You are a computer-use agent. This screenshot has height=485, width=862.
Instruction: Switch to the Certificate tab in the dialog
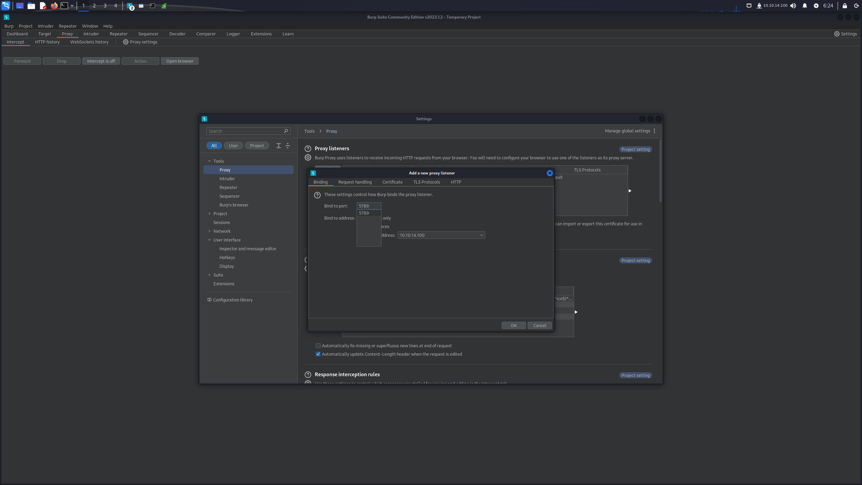(x=392, y=182)
